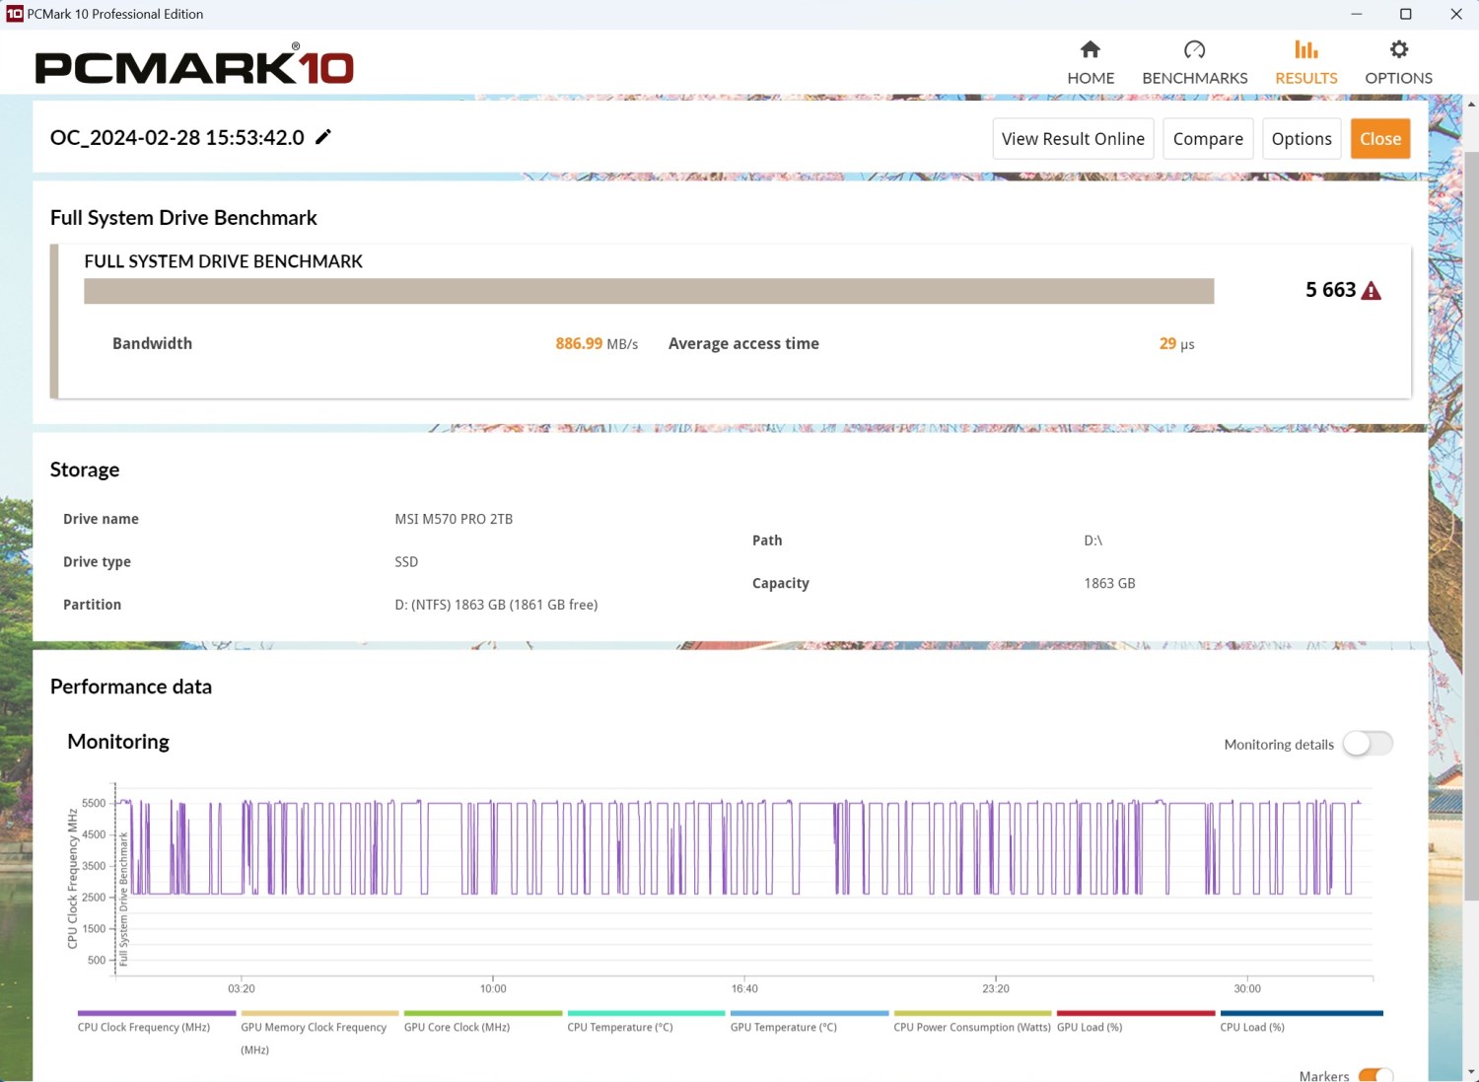Viewport: 1479px width, 1082px height.
Task: Select CPU Clock Frequency purple legend swatch
Action: click(157, 1013)
